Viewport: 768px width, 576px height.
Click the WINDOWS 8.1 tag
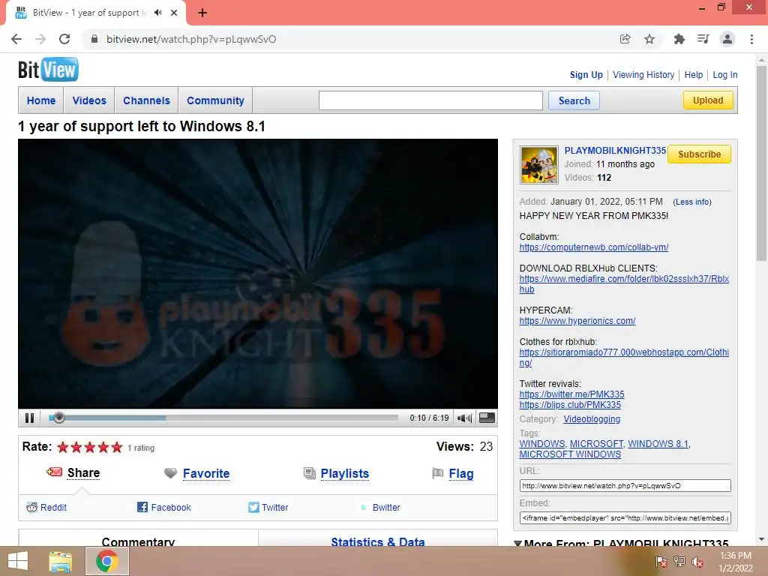click(x=658, y=444)
